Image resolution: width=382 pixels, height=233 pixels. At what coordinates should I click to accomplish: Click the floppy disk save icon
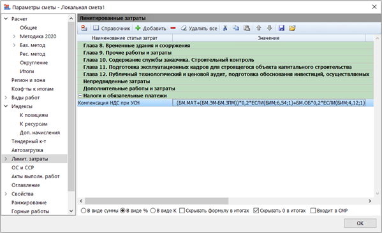point(281,28)
